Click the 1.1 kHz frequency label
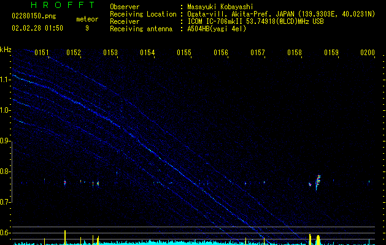Image resolution: width=386 pixels, height=245 pixels. click(x=6, y=80)
